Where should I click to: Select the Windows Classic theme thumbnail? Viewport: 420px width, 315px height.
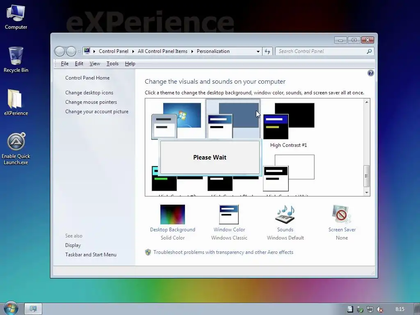pyautogui.click(x=233, y=119)
